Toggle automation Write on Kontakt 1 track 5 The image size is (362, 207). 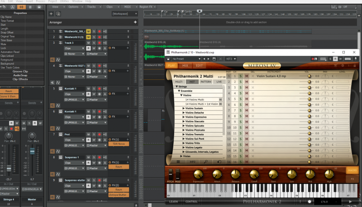94,94
